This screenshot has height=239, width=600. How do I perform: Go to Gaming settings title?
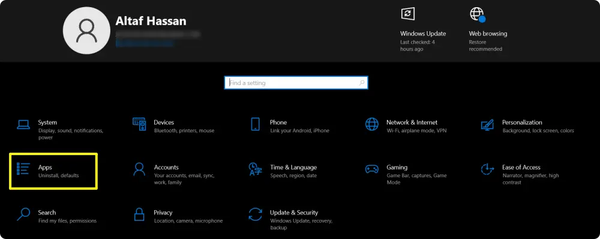pos(397,167)
